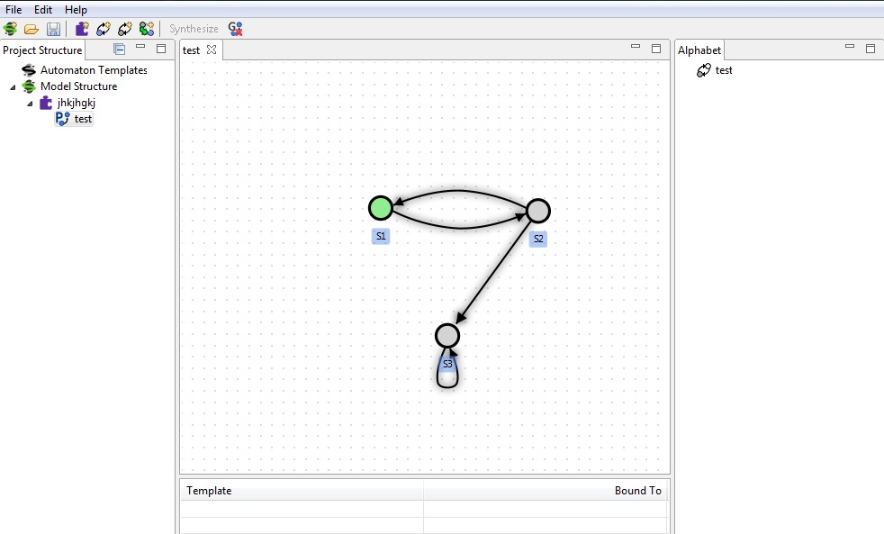Click the gray-dot add automaton toolbar icon
Viewport: 884px width, 534px height.
(x=124, y=29)
